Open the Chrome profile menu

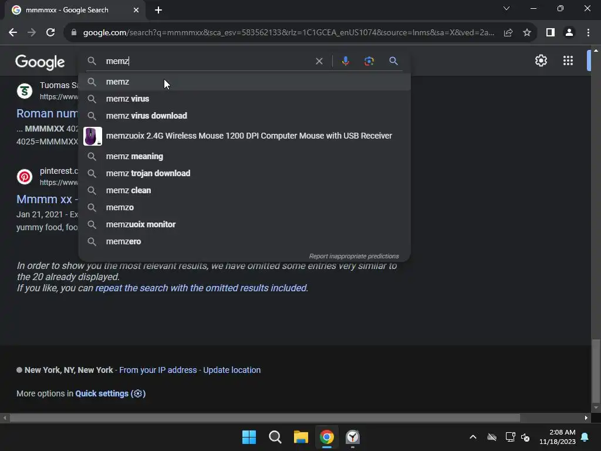(569, 33)
